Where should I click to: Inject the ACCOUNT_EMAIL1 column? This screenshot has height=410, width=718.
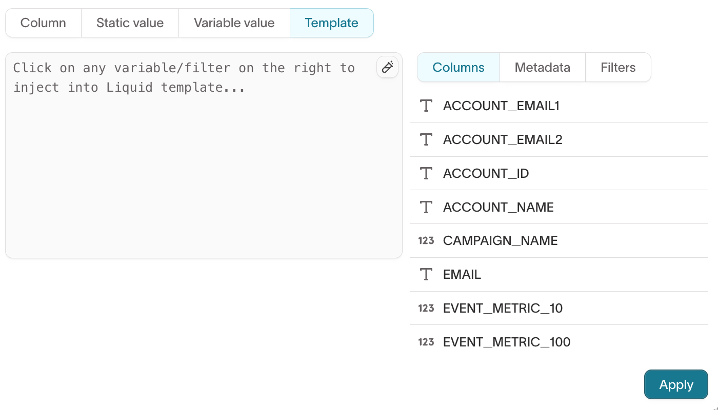pyautogui.click(x=559, y=106)
